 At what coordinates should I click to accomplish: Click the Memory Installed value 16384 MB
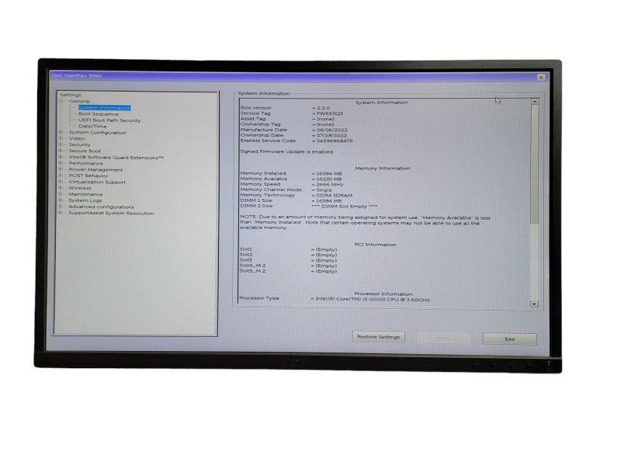click(x=328, y=173)
